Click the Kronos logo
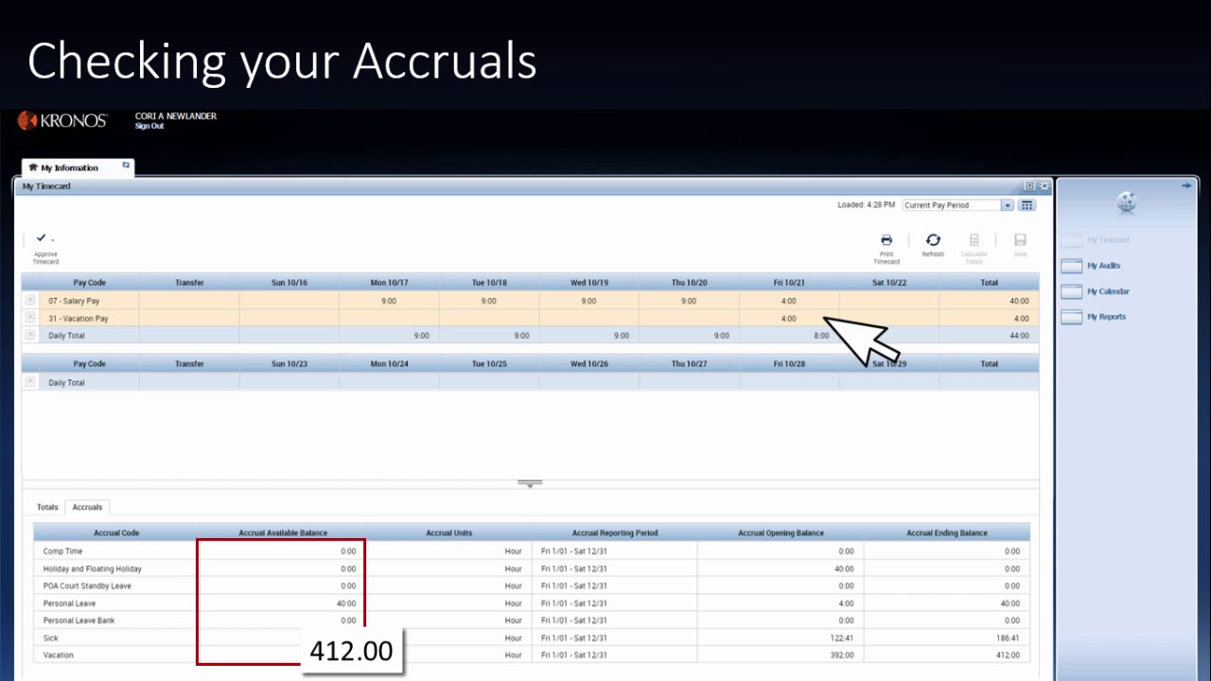 pyautogui.click(x=62, y=120)
